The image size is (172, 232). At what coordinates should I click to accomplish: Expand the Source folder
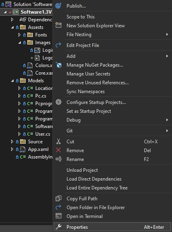point(12,142)
